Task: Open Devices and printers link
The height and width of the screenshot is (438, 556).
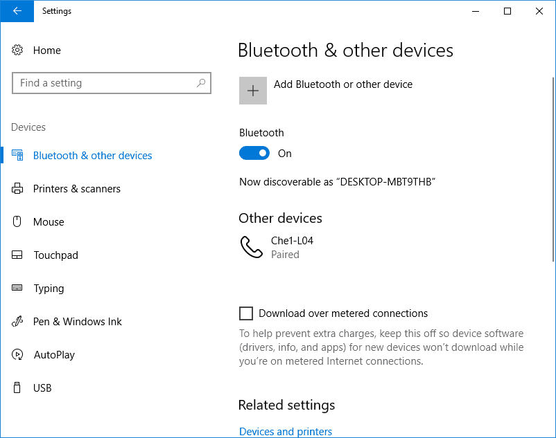Action: [286, 431]
